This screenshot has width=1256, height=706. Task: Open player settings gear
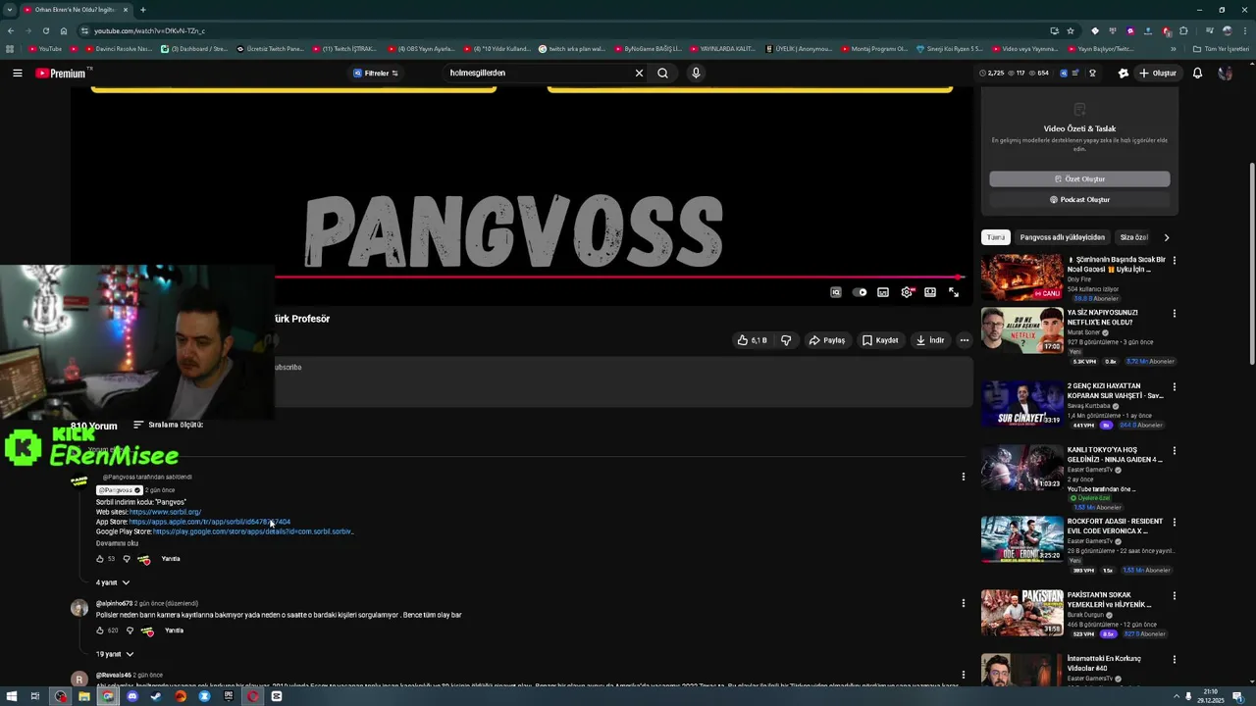907,292
